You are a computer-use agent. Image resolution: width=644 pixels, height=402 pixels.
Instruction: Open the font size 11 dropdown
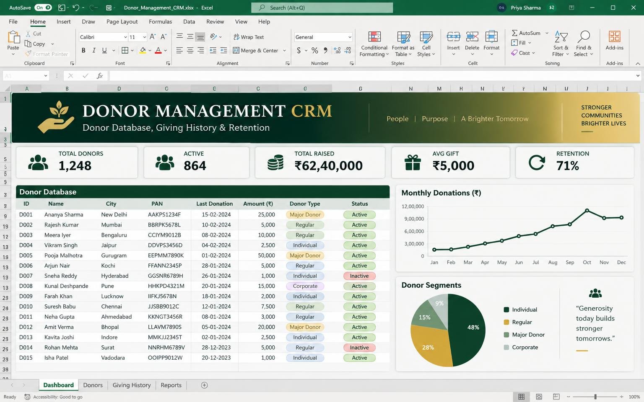[x=144, y=37]
